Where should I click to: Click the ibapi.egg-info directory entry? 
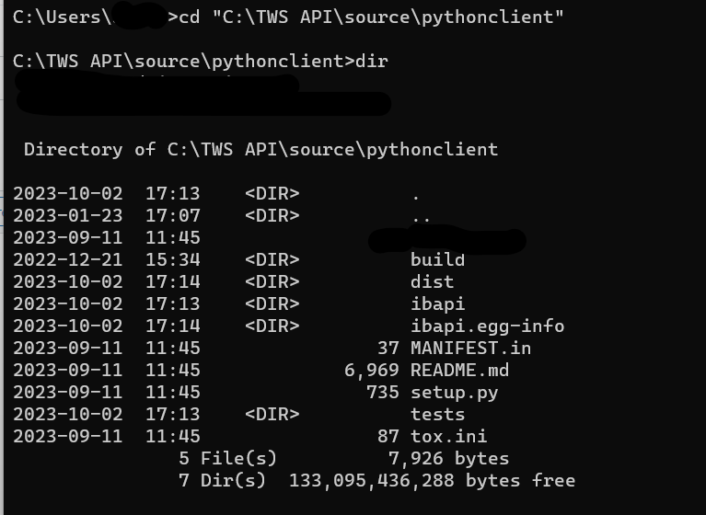pos(487,326)
